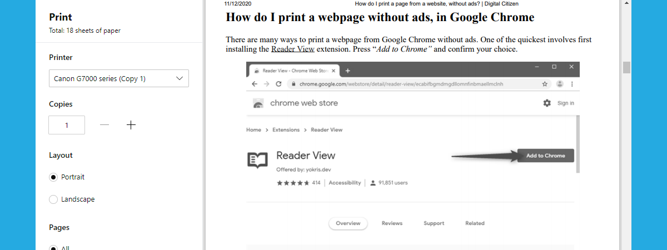Click the '91,851 users' text
Image resolution: width=667 pixels, height=250 pixels.
[x=393, y=183]
